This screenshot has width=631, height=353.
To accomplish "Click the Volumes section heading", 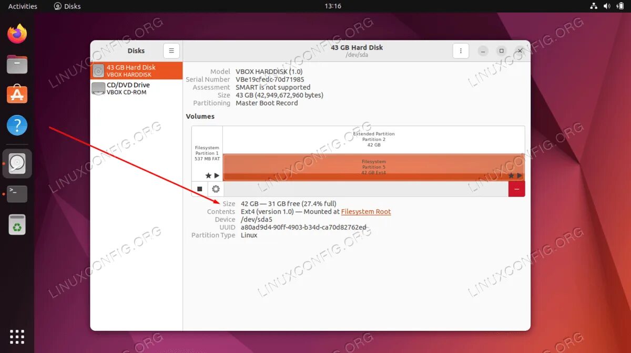I will coord(200,117).
